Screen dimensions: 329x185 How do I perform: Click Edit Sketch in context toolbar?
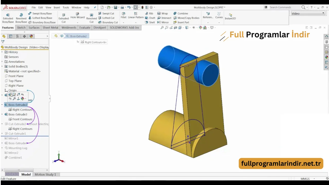[x=14, y=95]
